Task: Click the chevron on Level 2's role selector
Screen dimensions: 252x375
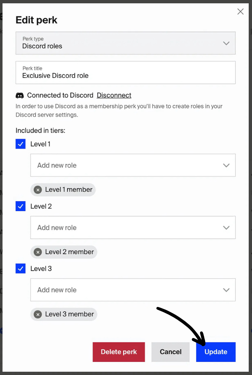Action: (x=226, y=227)
